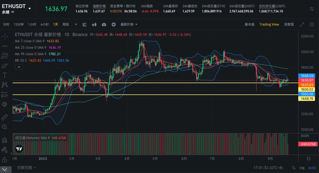This screenshot has width=319, height=173.
Task: Click the ETHUSDT 永续 chart title legend
Action: (51, 34)
